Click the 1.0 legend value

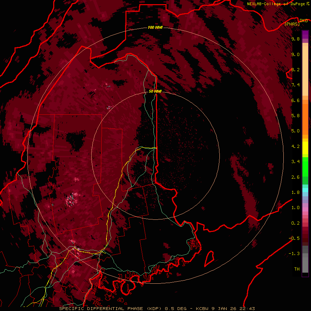(x=295, y=208)
